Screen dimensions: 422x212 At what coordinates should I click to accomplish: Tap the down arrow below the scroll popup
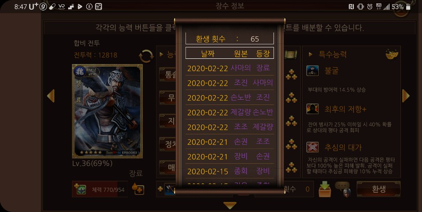pos(230,205)
